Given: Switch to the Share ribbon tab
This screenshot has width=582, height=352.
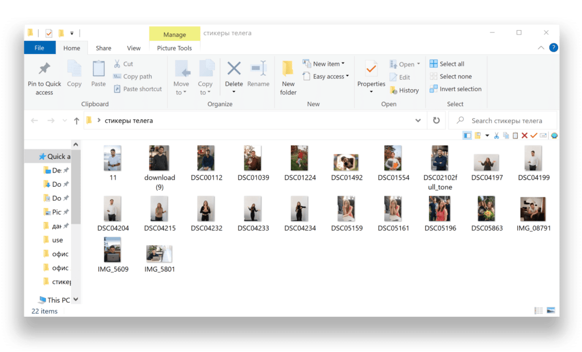Looking at the screenshot, I should coord(103,48).
